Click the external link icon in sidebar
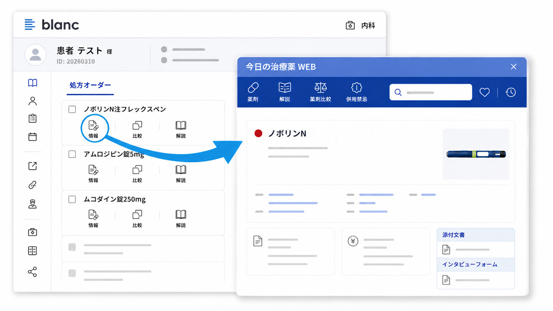Image resolution: width=553 pixels, height=311 pixels. 32,166
